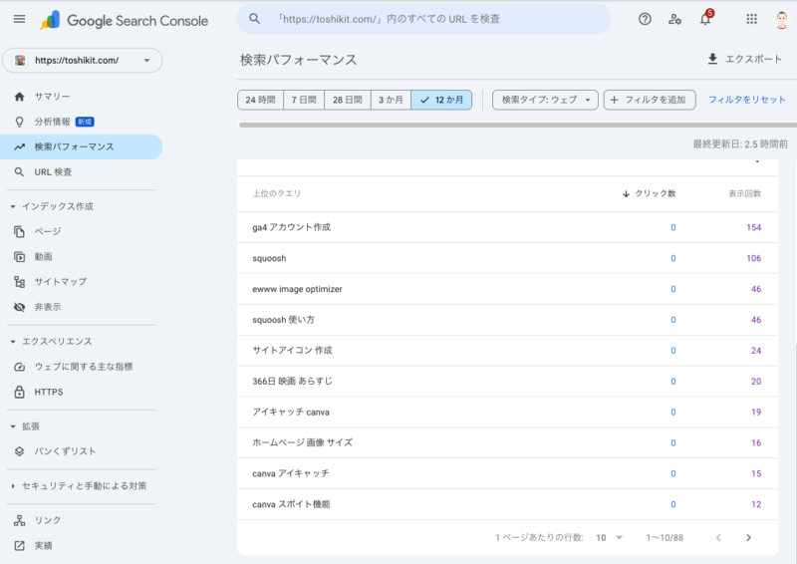Screen dimensions: 797x564
Task: Open パンくずリスト in the sidebar
Action: [x=82, y=451]
